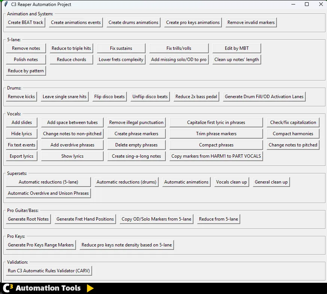Click Vocals clean up
The height and width of the screenshot is (294, 327).
point(232,182)
